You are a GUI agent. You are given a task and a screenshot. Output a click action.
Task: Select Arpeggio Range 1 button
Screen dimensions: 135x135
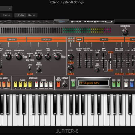click(16, 84)
